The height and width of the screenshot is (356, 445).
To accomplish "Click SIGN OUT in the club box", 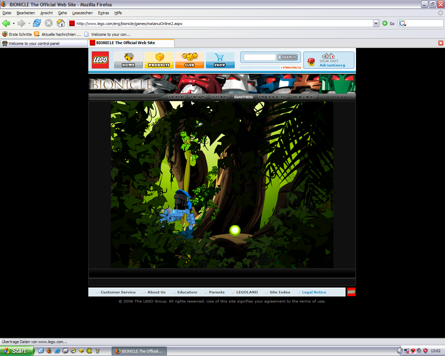I will pyautogui.click(x=329, y=61).
